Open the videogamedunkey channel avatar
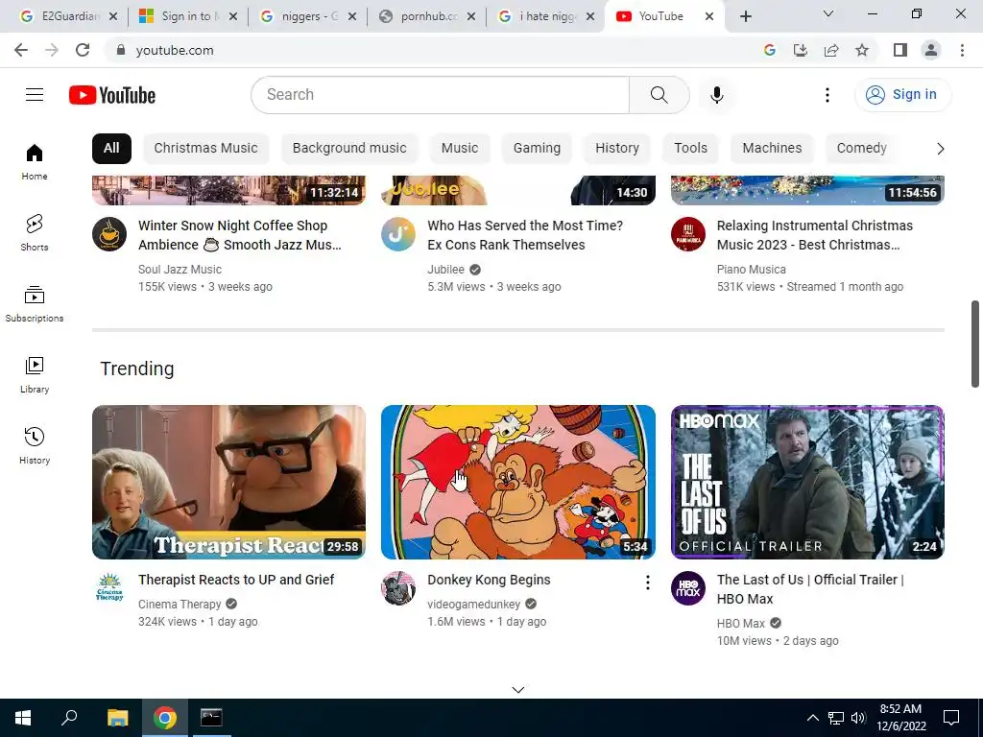Image resolution: width=983 pixels, height=737 pixels. [x=398, y=588]
